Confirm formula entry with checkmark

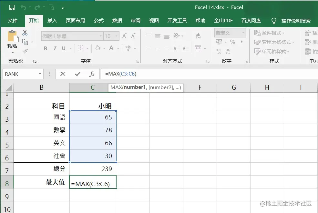tap(77, 74)
